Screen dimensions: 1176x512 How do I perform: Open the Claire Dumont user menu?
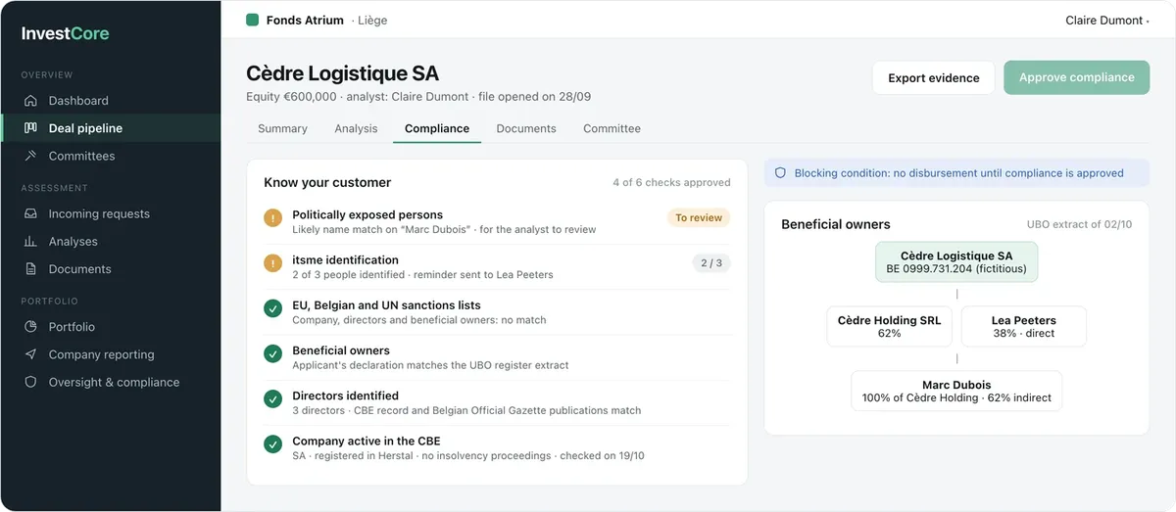coord(1107,21)
